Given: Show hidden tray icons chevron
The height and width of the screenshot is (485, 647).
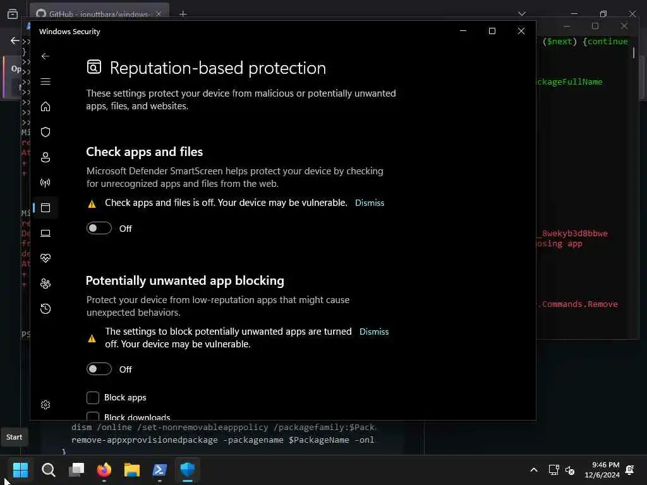Looking at the screenshot, I should (533, 470).
